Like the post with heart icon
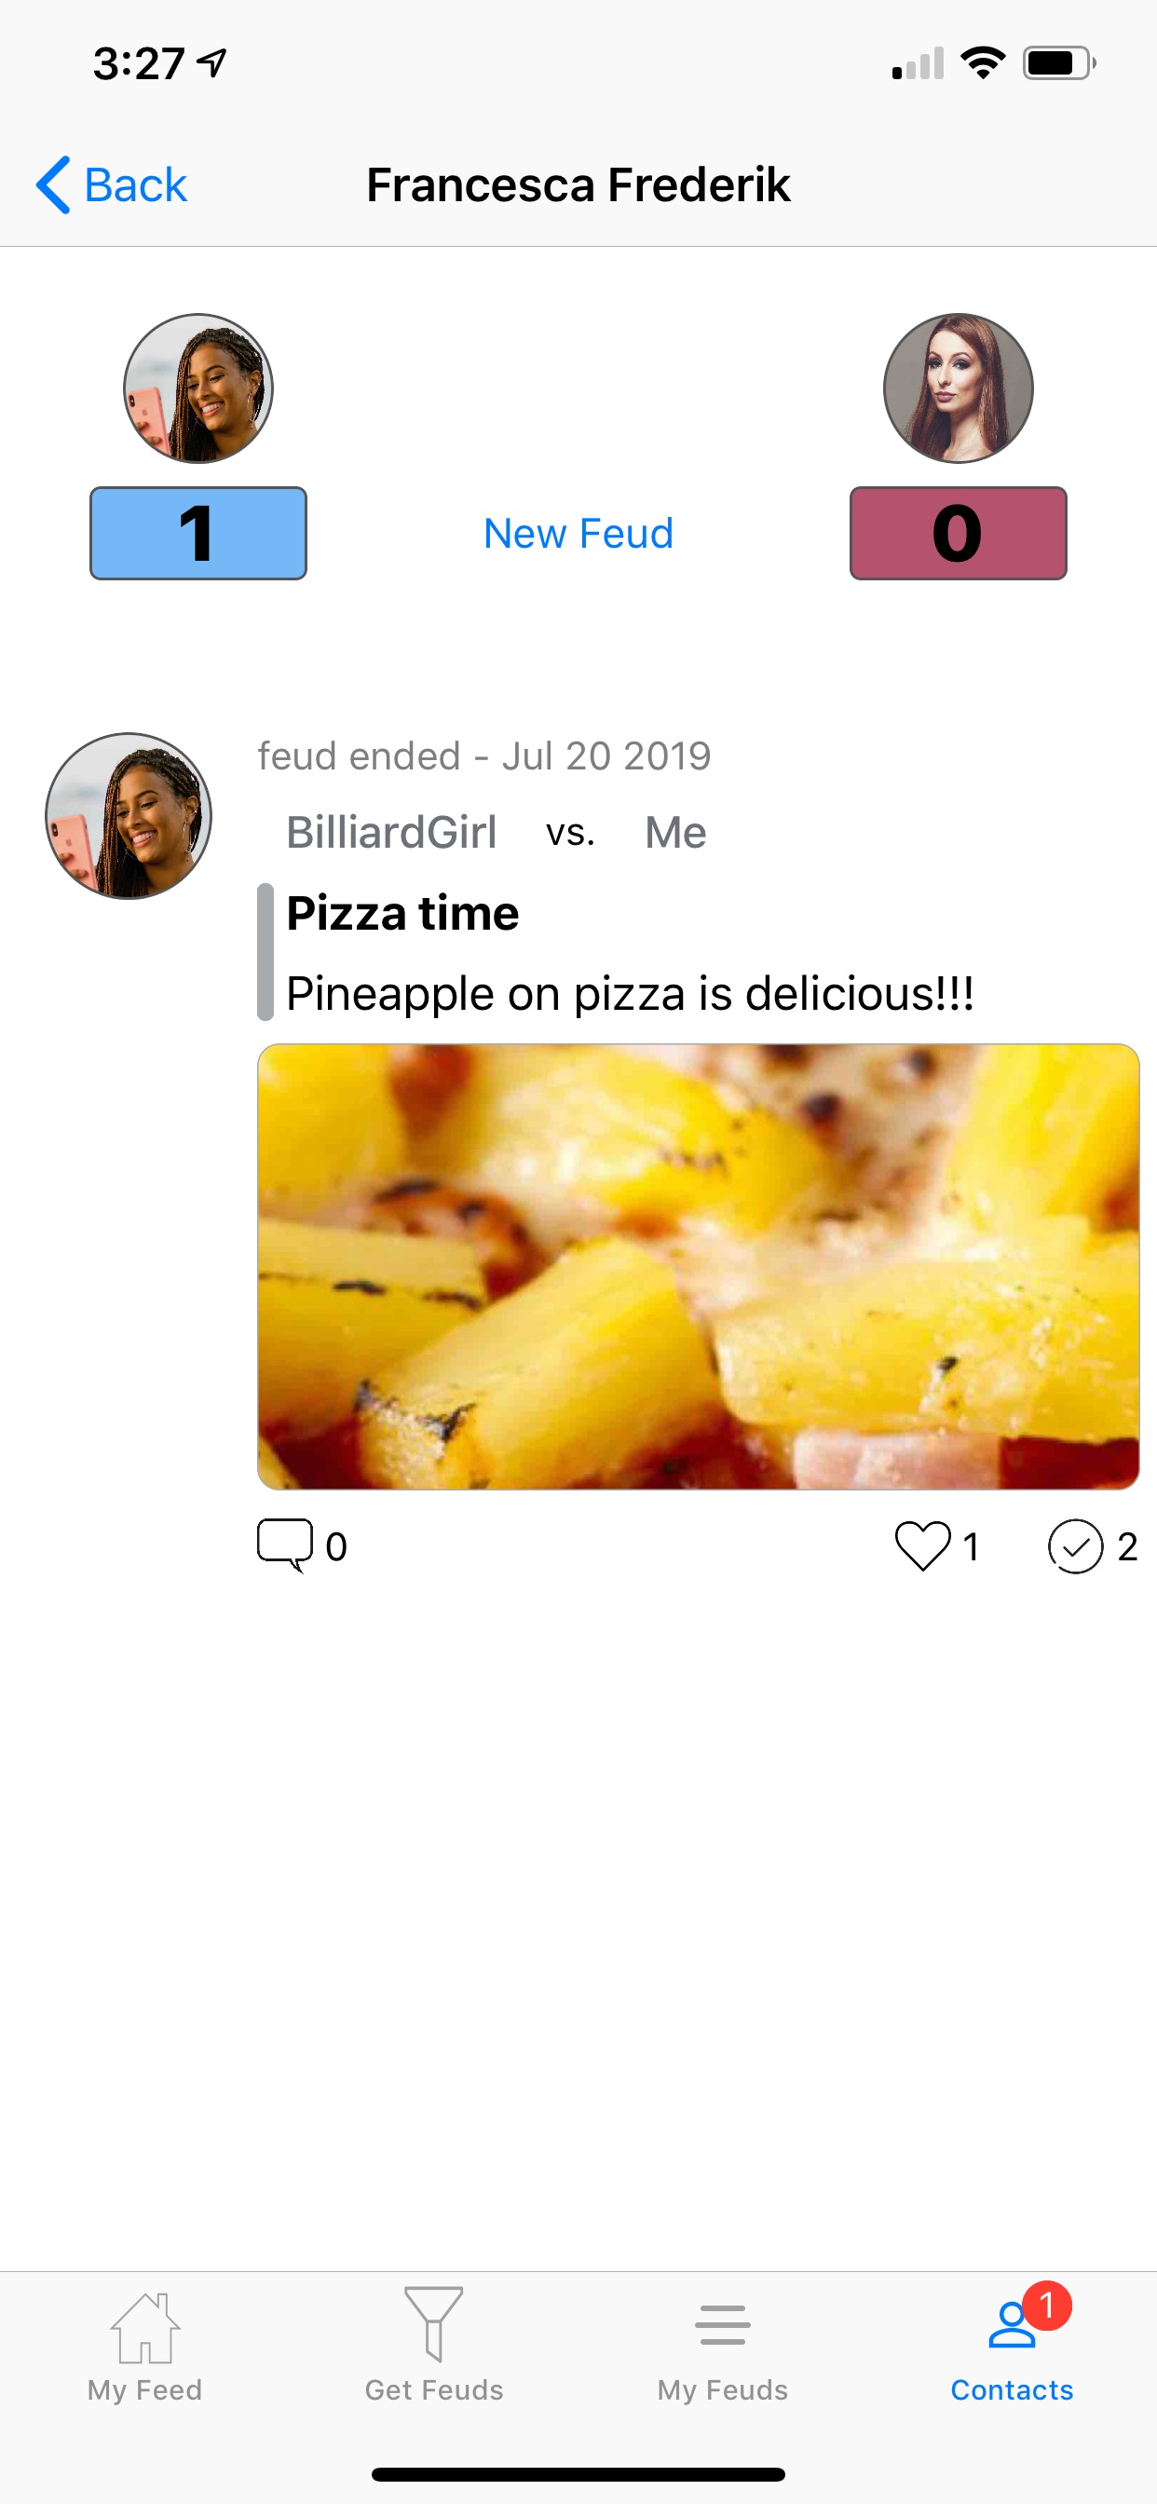The width and height of the screenshot is (1157, 2504). coord(921,1545)
